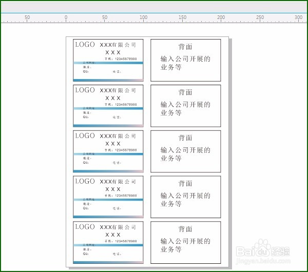Click the 300 mark on the horizontal ruler
The width and height of the screenshot is (308, 272).
click(298, 17)
